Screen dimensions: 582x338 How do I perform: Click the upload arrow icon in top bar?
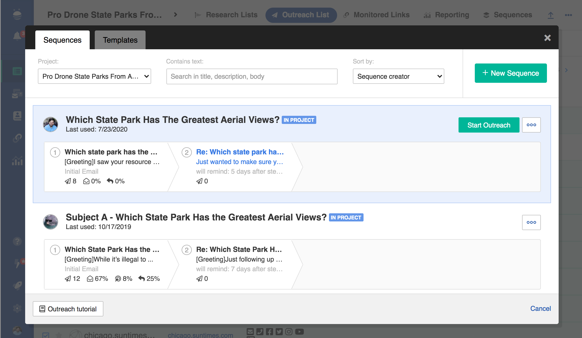coord(550,15)
